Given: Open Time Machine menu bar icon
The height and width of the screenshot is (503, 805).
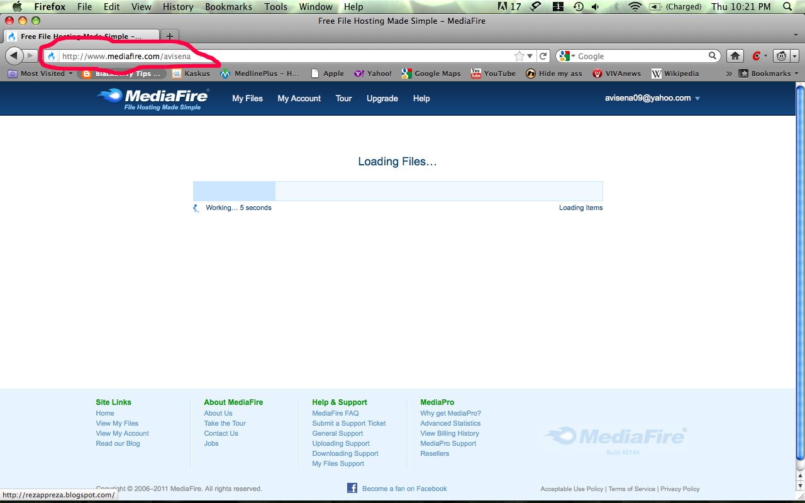Looking at the screenshot, I should tap(577, 6).
